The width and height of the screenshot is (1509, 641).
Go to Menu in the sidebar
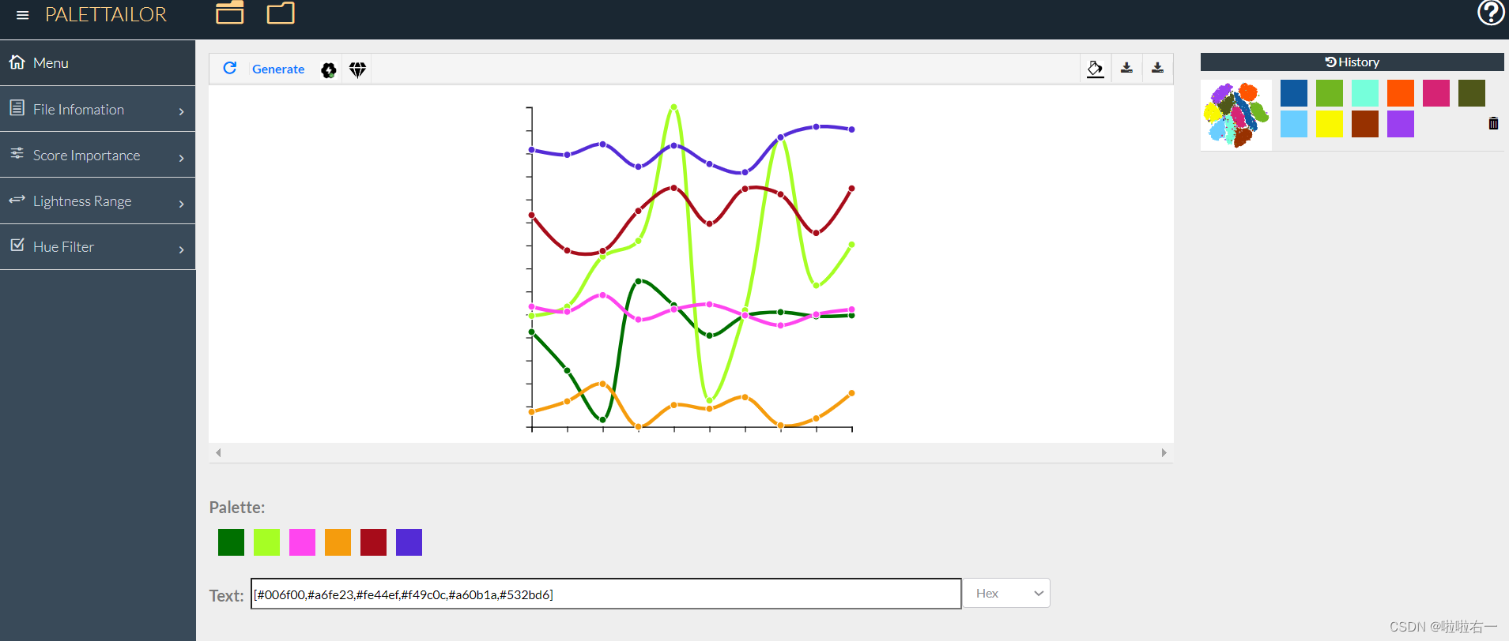[97, 63]
